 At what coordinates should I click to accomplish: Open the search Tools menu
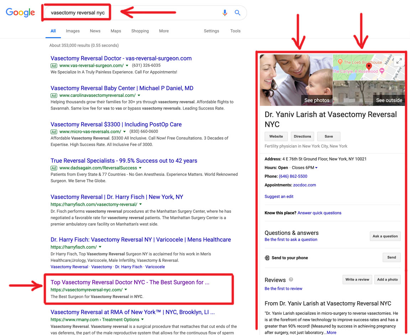coord(235,31)
